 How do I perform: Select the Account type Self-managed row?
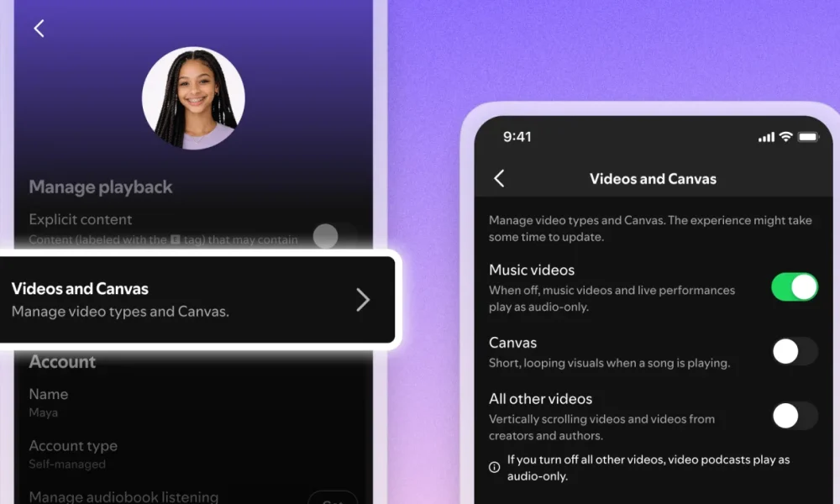pyautogui.click(x=73, y=454)
